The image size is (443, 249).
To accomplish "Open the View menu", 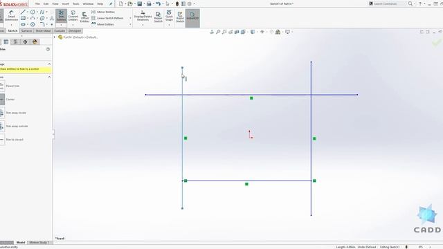I will tap(55, 4).
